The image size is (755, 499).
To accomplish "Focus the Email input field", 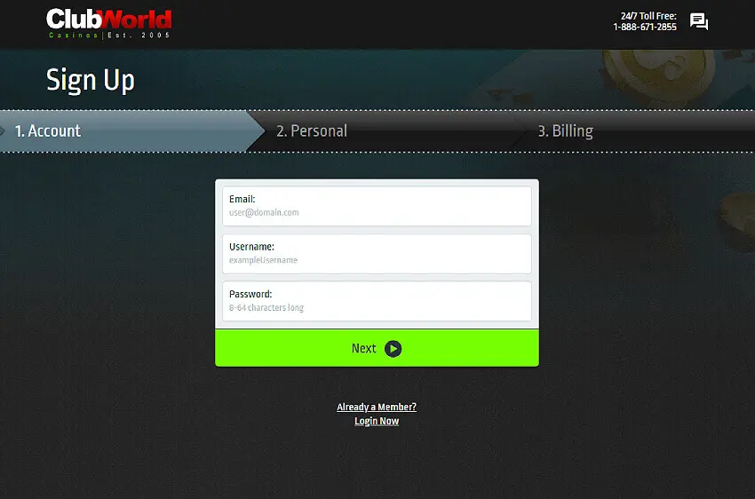I will [x=377, y=206].
